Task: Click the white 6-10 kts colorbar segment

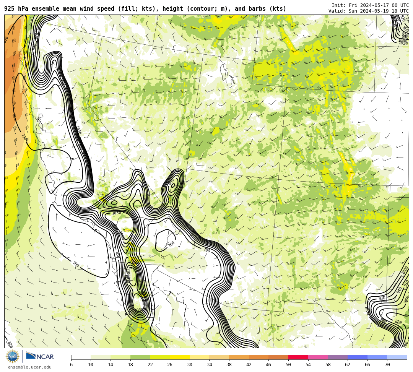Action: pyautogui.click(x=81, y=357)
